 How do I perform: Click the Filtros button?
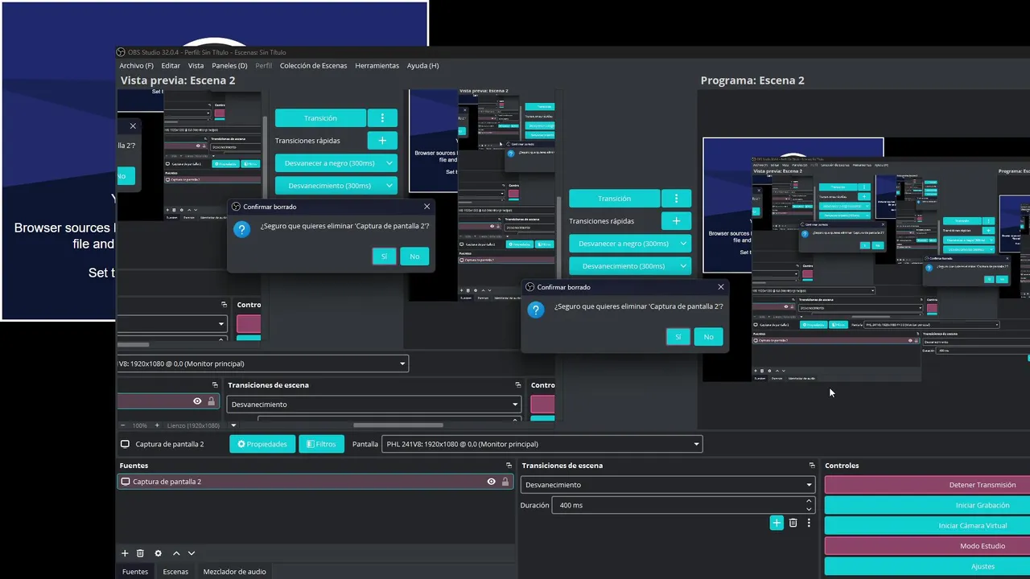321,444
